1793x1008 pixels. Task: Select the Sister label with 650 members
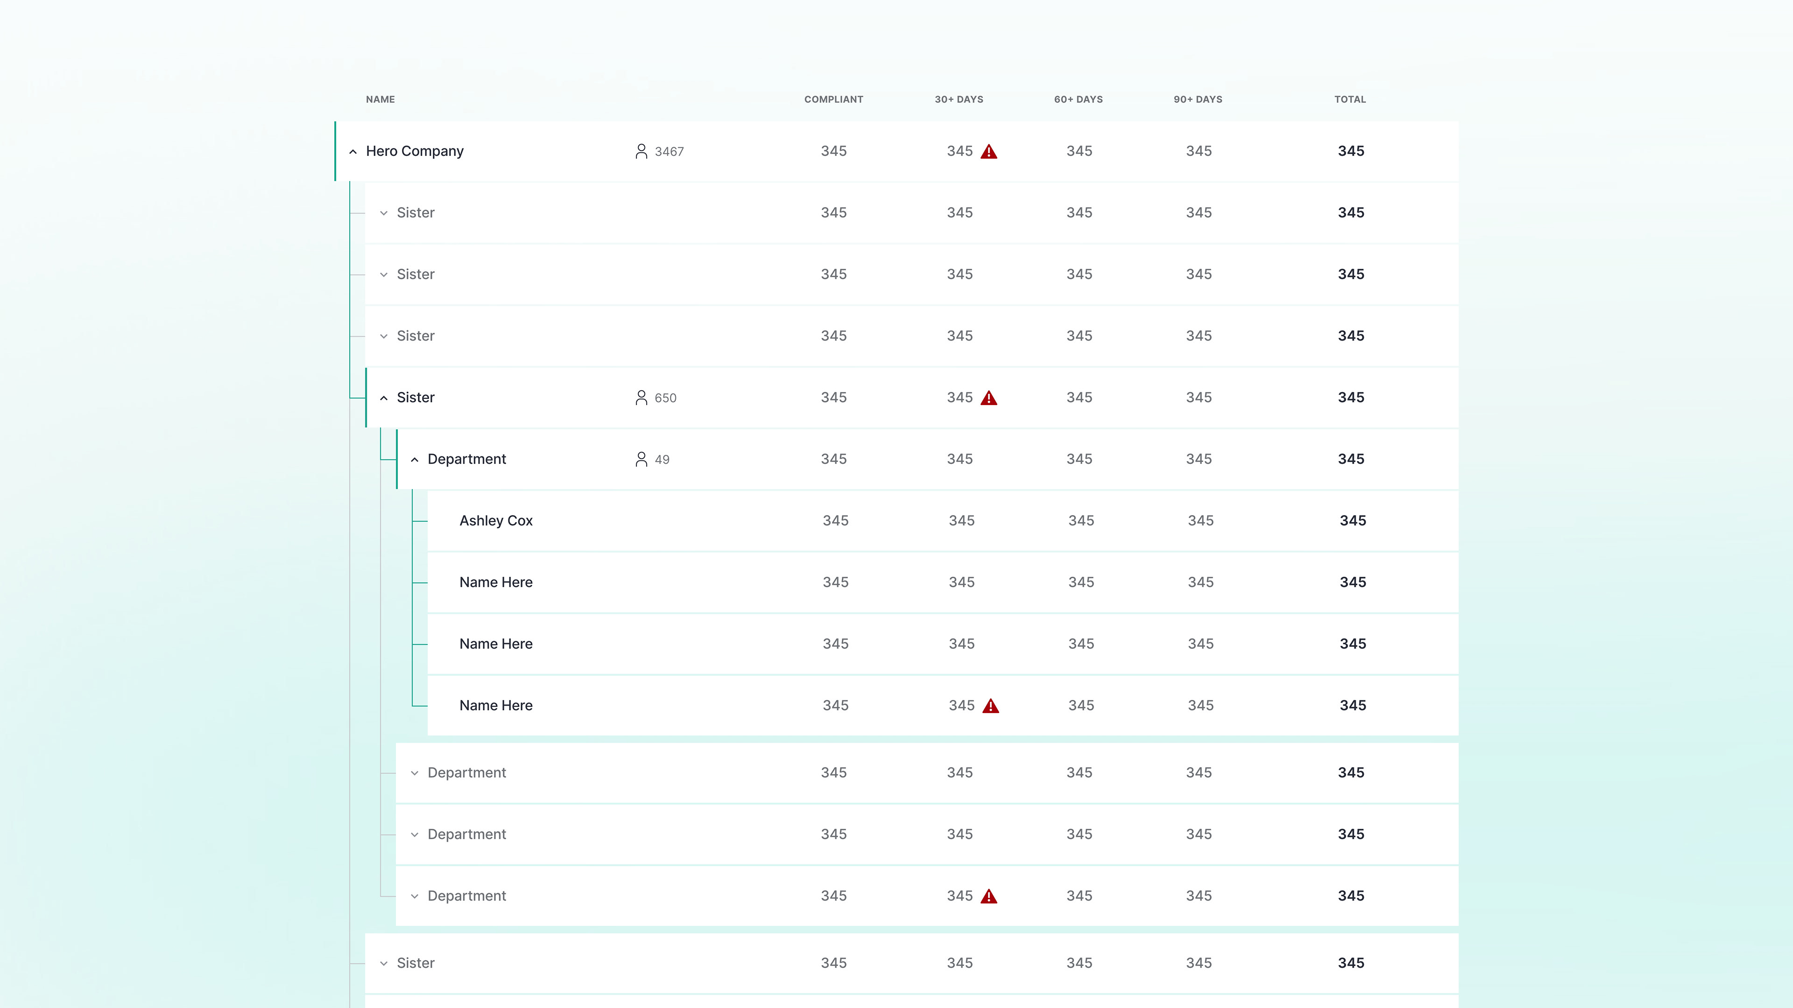pyautogui.click(x=416, y=397)
